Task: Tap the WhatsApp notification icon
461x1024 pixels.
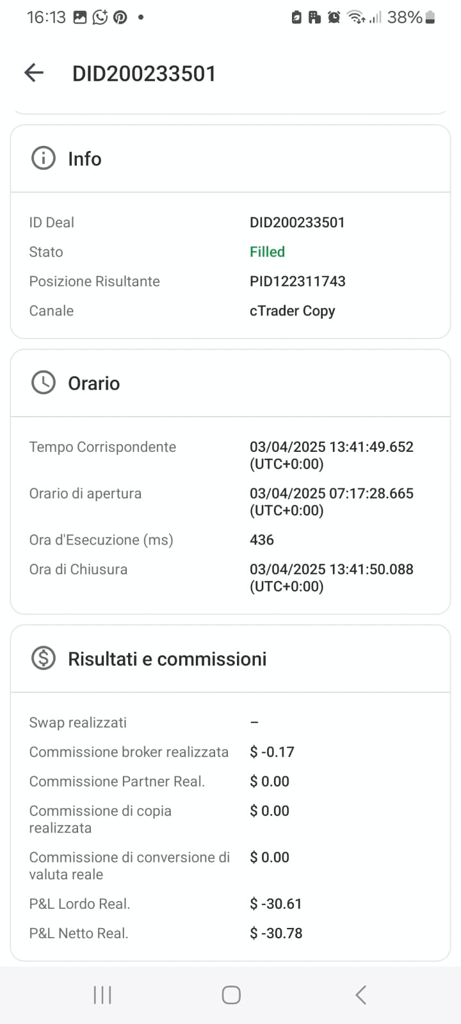Action: [x=100, y=17]
